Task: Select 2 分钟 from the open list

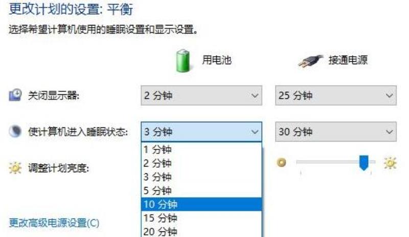Action: [201, 164]
